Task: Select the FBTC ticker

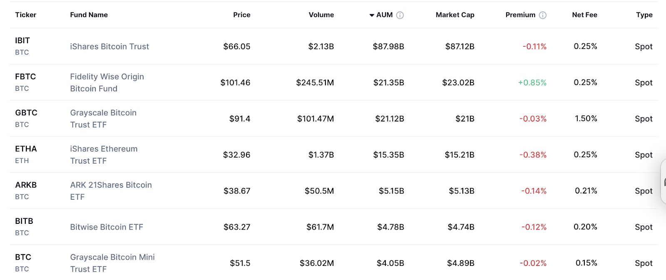Action: click(25, 77)
